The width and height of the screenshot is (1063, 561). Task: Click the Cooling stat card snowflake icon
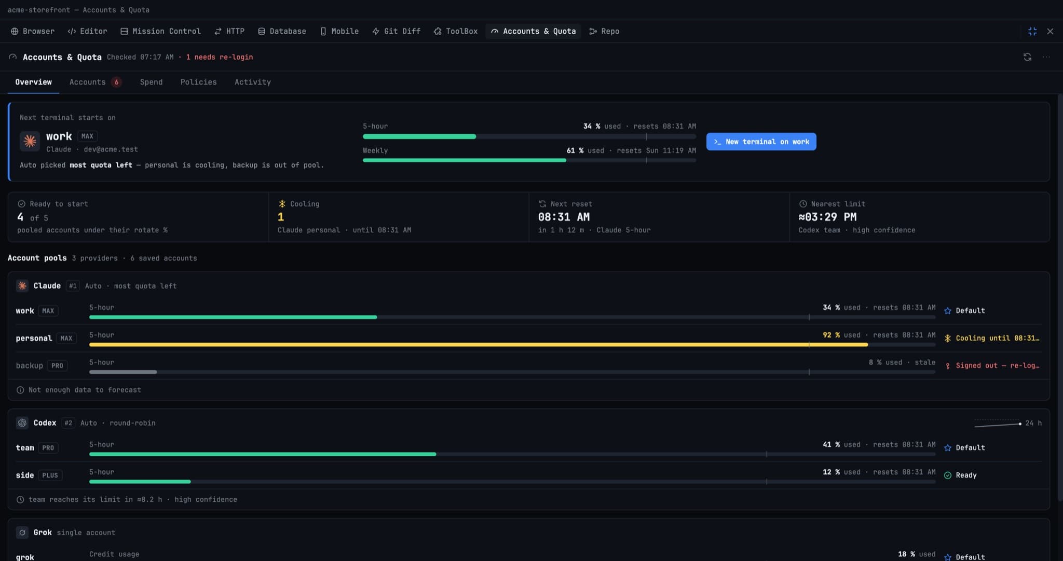tap(282, 204)
